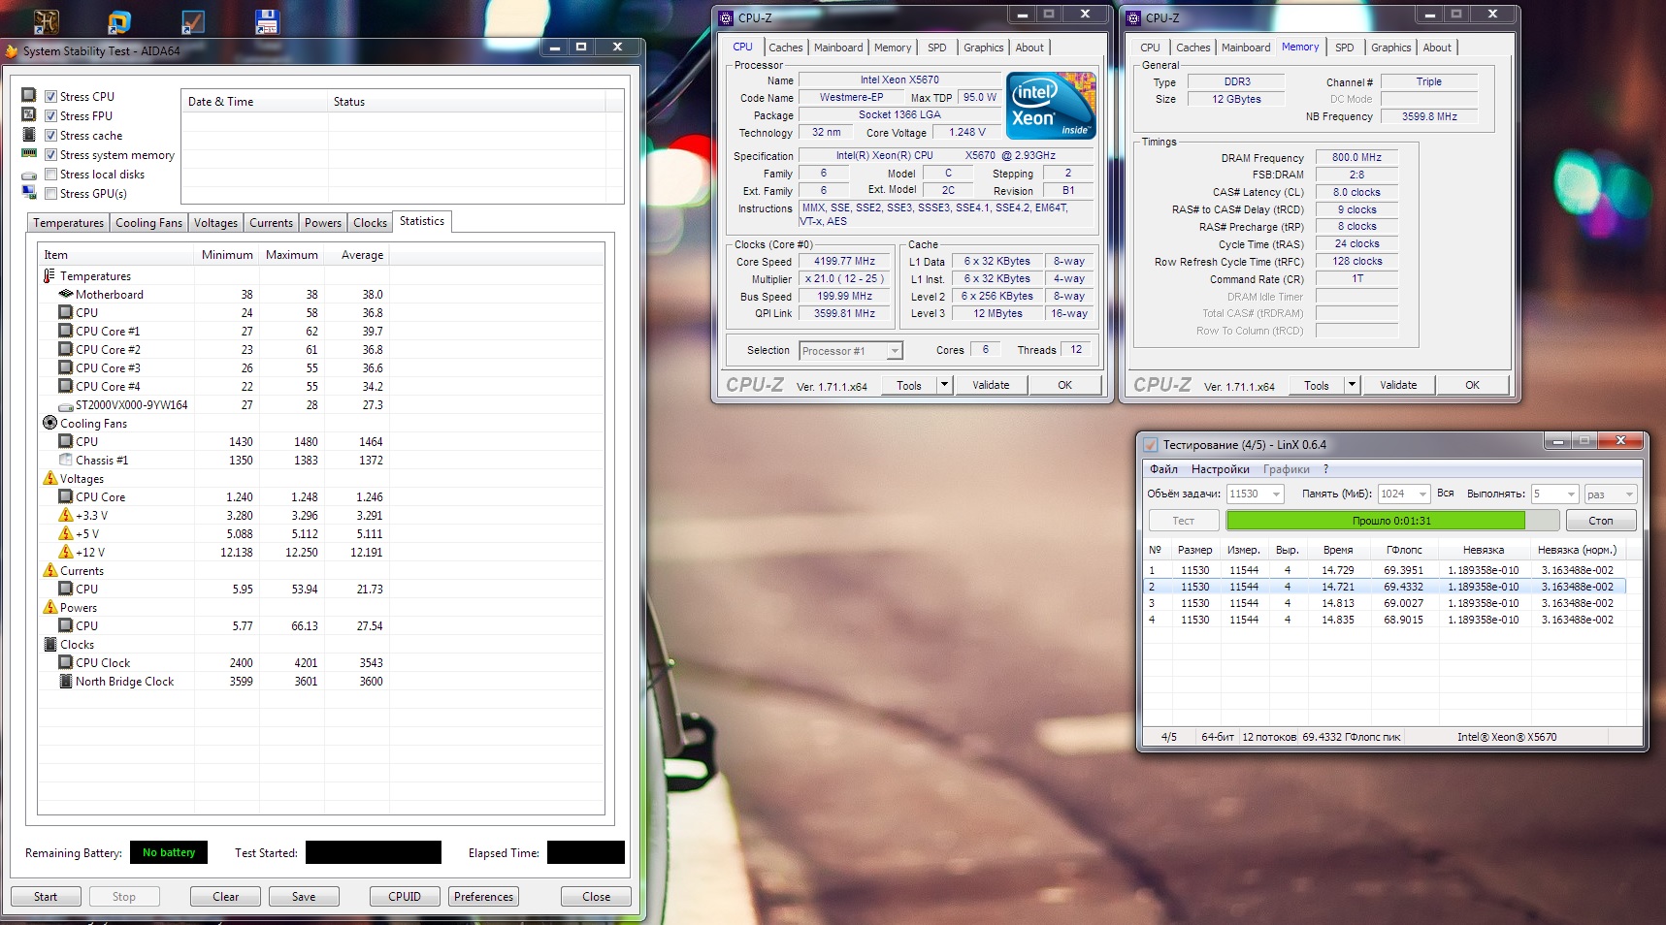Click the Стоп button in LinX

pyautogui.click(x=1601, y=521)
